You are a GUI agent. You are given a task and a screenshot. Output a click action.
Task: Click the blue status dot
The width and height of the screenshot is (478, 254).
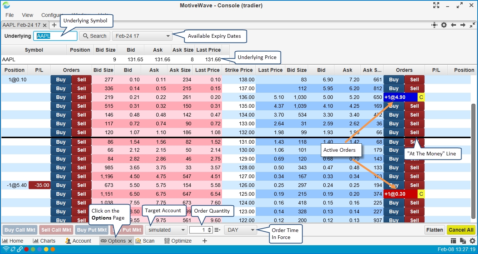click(40, 249)
